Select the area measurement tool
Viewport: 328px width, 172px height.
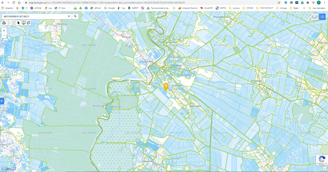(x=14, y=23)
